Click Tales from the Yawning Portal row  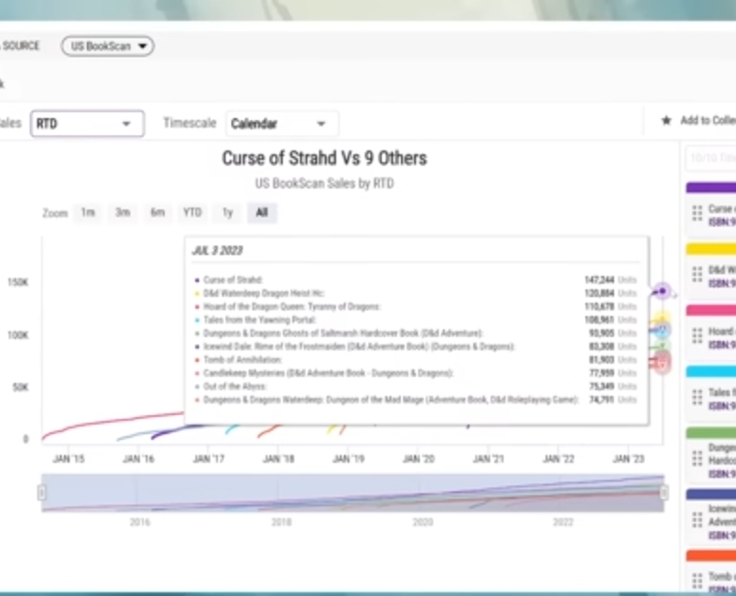tap(416, 320)
